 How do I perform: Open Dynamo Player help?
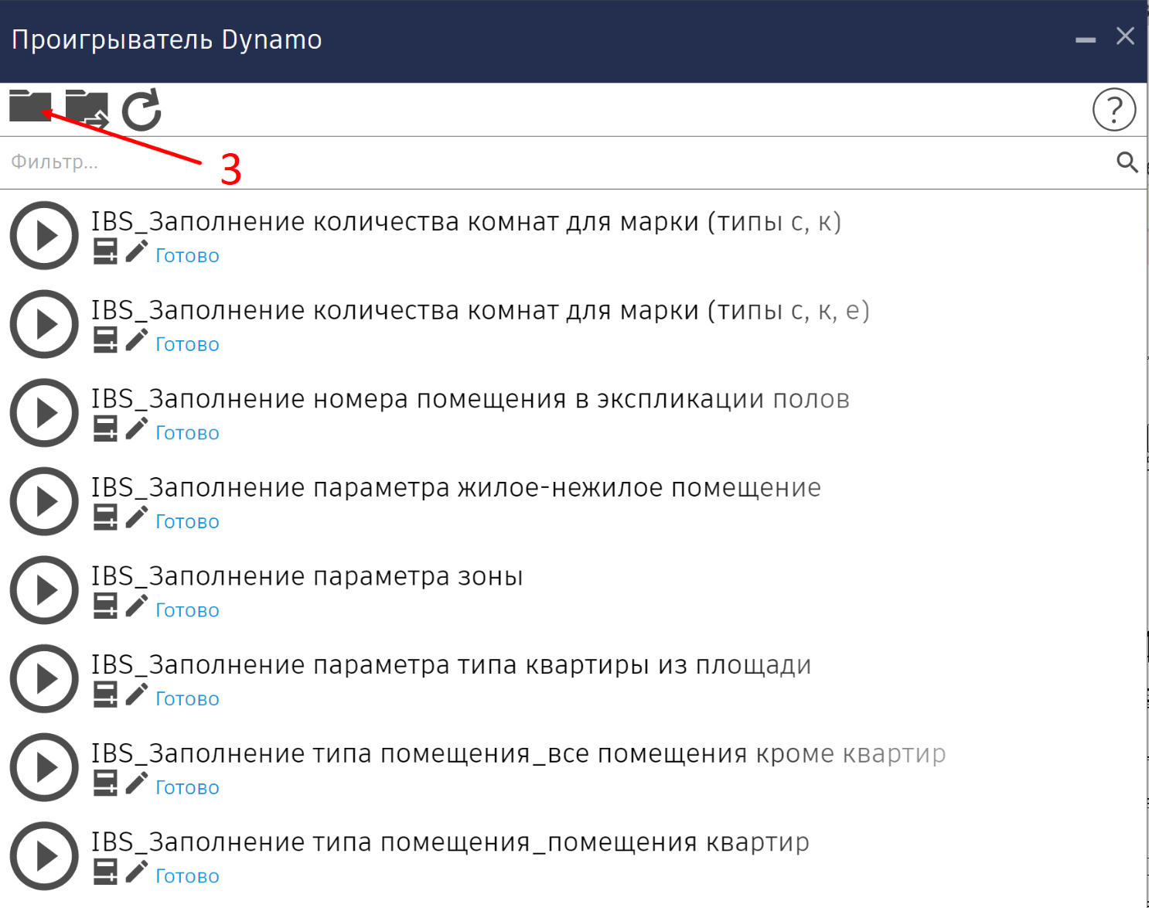tap(1113, 110)
